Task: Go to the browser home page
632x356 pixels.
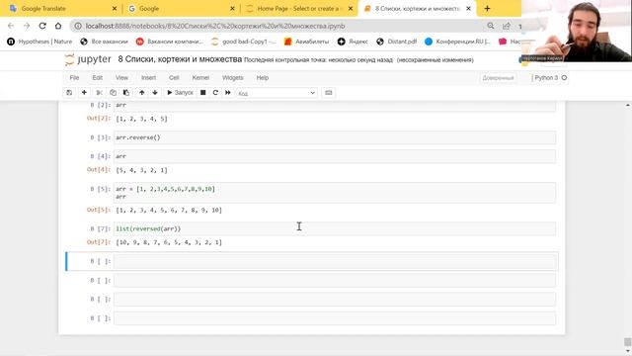Action: [x=58, y=26]
